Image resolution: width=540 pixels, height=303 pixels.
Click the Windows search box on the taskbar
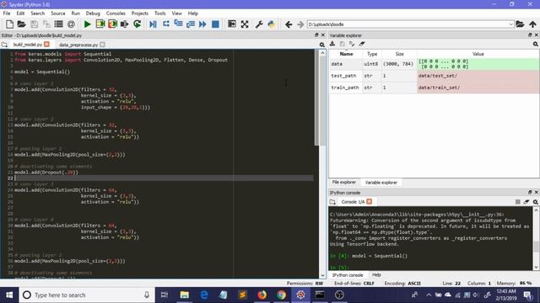click(x=87, y=295)
